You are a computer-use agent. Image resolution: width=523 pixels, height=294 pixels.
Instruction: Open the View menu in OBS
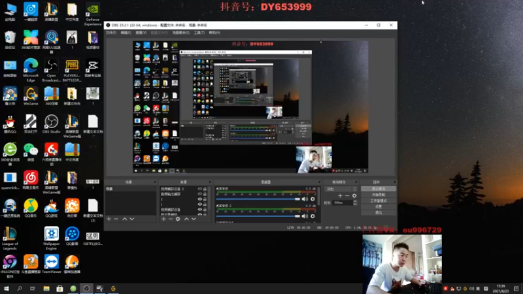[141, 33]
